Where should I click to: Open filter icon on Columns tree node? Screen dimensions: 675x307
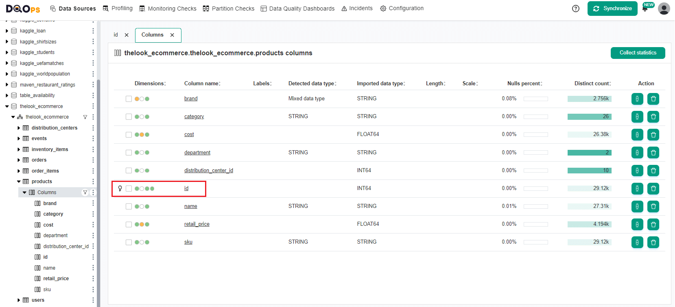(x=85, y=192)
